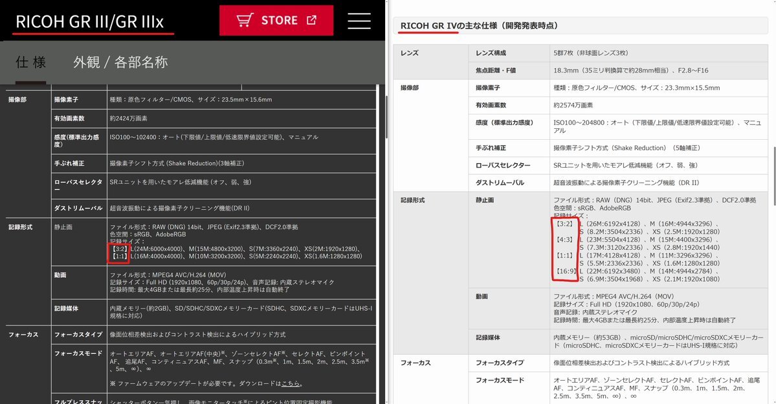776x404 pixels.
Task: Click フォーカスタイプ label on the GR IV page
Action: click(x=500, y=363)
